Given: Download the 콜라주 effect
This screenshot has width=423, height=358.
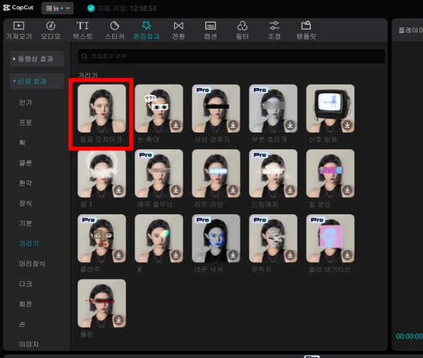Looking at the screenshot, I should [x=118, y=255].
